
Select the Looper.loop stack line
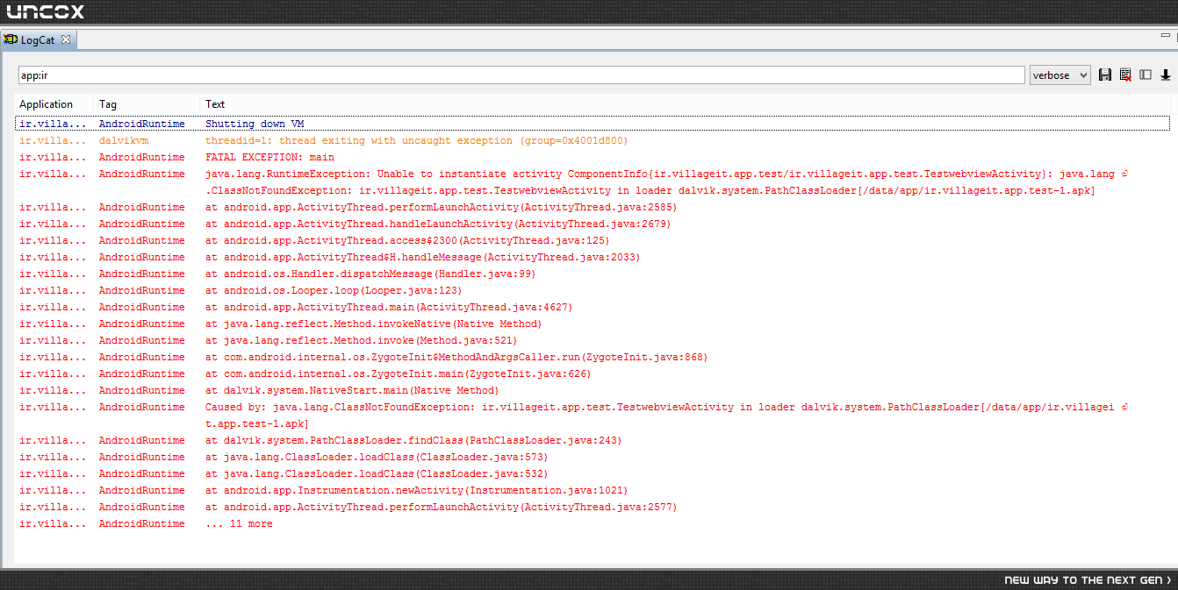(593, 290)
